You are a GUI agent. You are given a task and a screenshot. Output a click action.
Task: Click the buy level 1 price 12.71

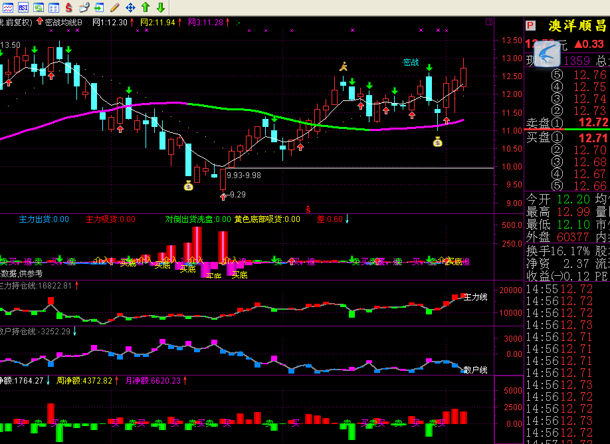593,138
